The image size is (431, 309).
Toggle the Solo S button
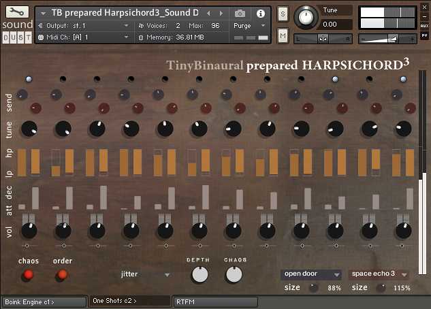283,14
